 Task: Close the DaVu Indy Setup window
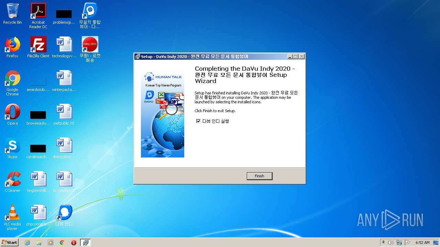click(x=302, y=57)
